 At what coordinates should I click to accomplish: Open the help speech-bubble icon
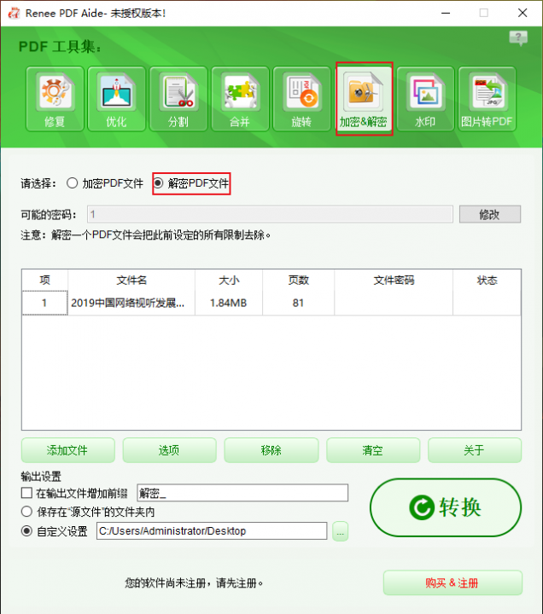pos(518,38)
